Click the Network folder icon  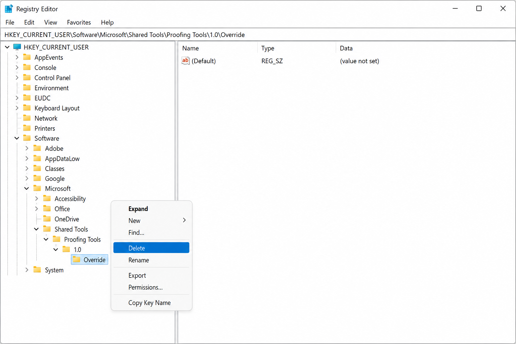tap(27, 118)
